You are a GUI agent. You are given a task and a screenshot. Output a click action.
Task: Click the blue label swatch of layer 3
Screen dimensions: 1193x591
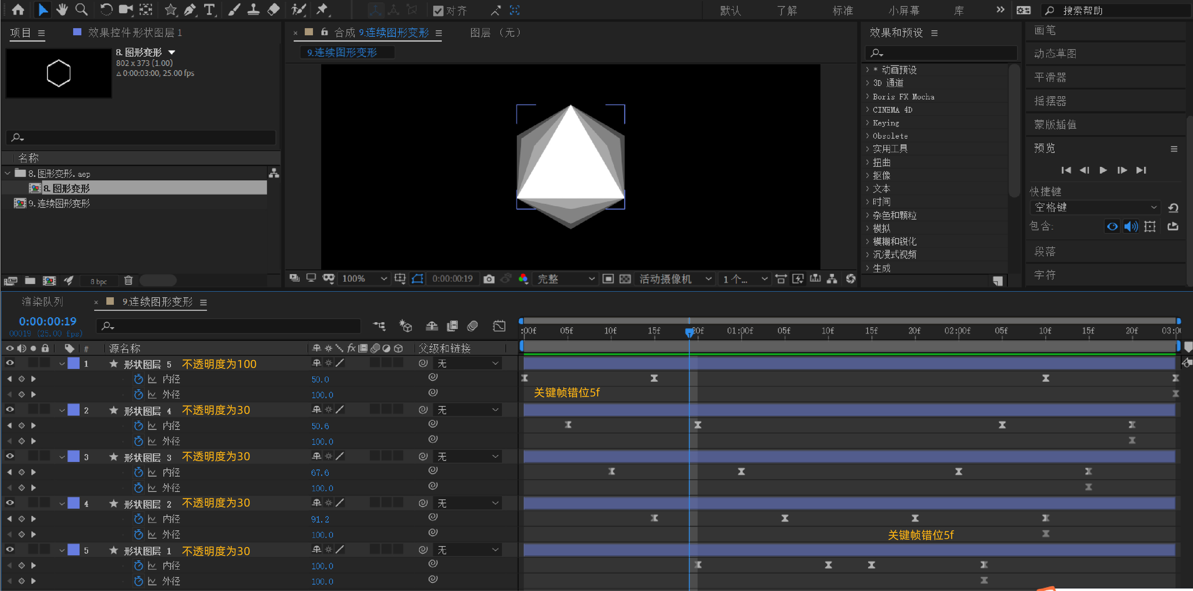[x=74, y=456]
